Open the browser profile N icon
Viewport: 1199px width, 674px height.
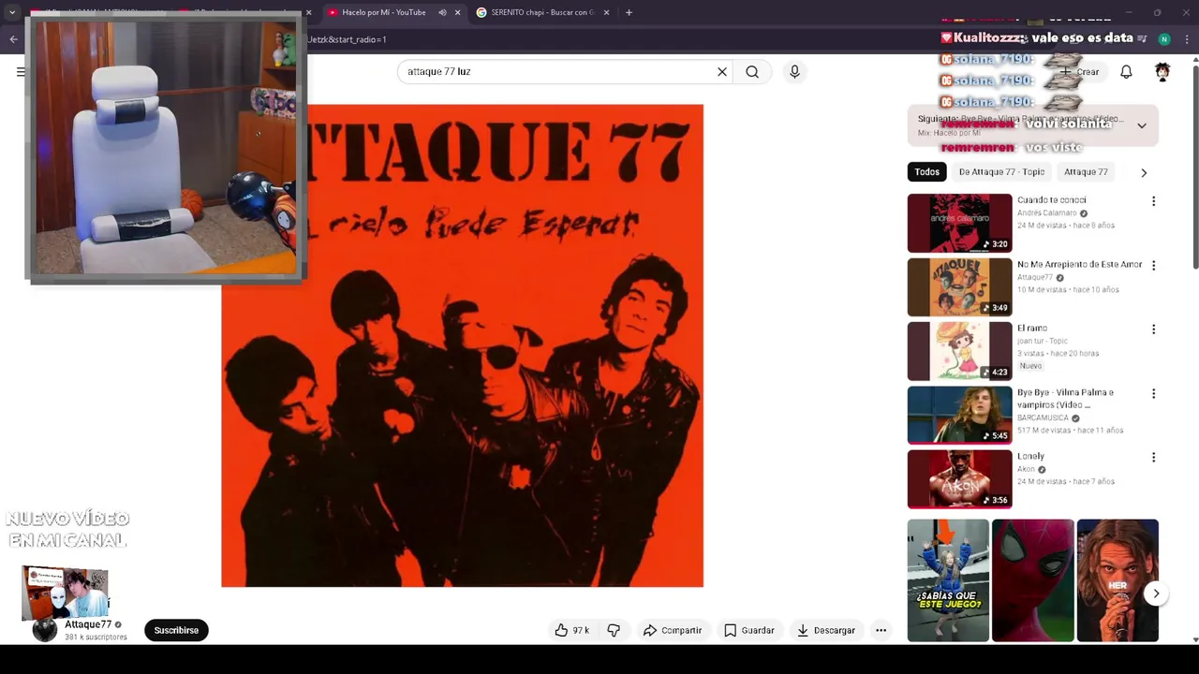[x=1164, y=39]
